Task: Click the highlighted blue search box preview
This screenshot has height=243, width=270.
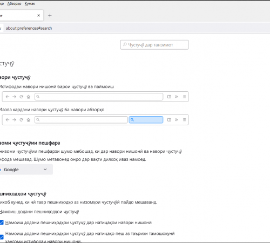Action: tap(146, 120)
